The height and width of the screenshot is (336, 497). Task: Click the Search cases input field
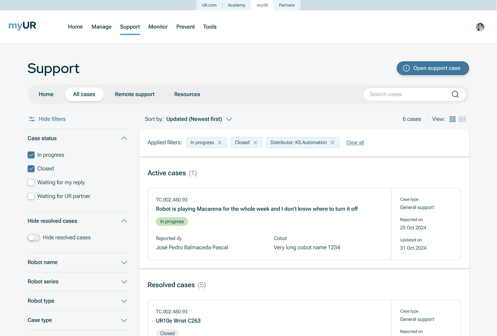[407, 94]
